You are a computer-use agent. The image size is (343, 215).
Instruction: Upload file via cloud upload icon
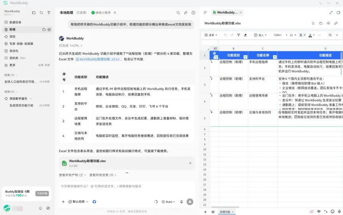[x=328, y=23]
